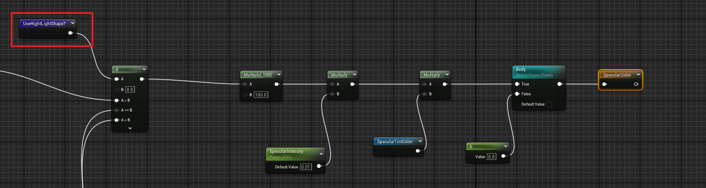Toggle the Body node Default Value checkbox
Viewport: 706px width, 188px height.
click(x=549, y=104)
